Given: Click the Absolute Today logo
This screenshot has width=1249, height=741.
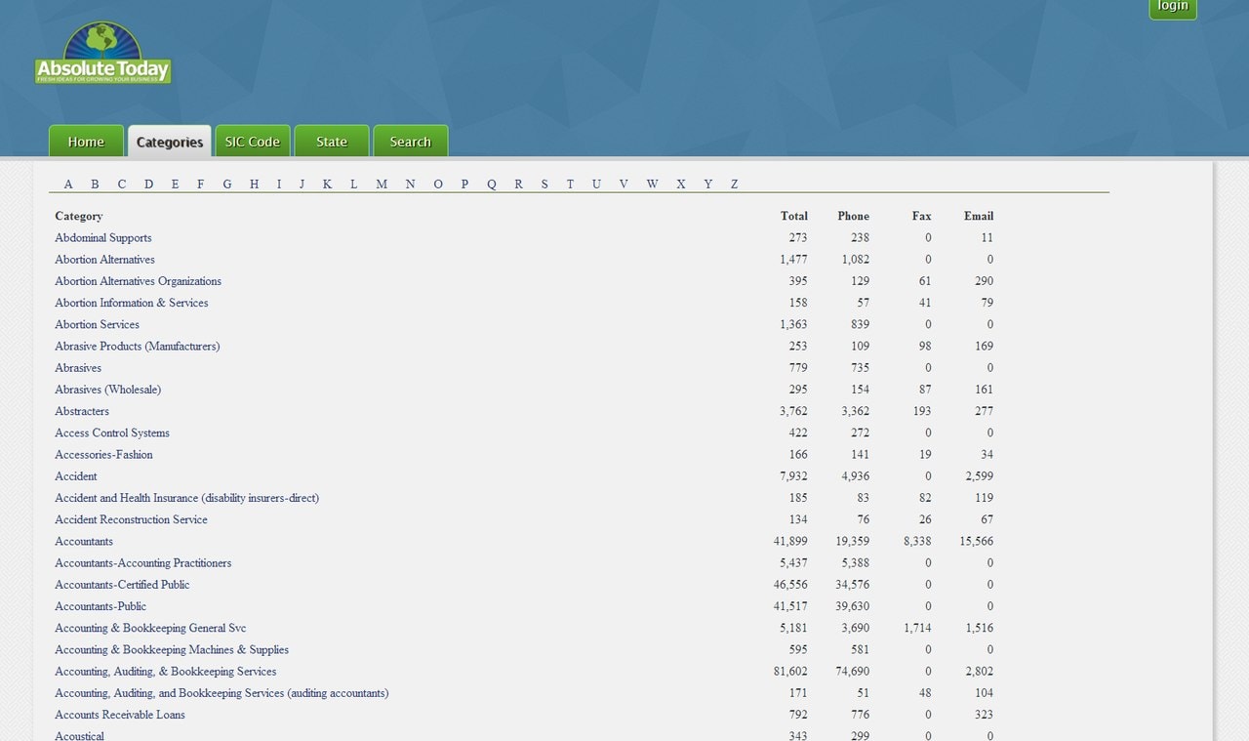Looking at the screenshot, I should pos(102,55).
